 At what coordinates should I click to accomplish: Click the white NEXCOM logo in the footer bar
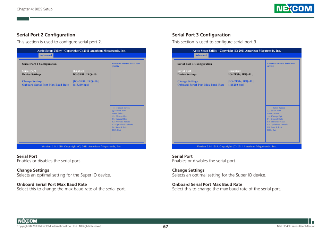(x=27, y=221)
